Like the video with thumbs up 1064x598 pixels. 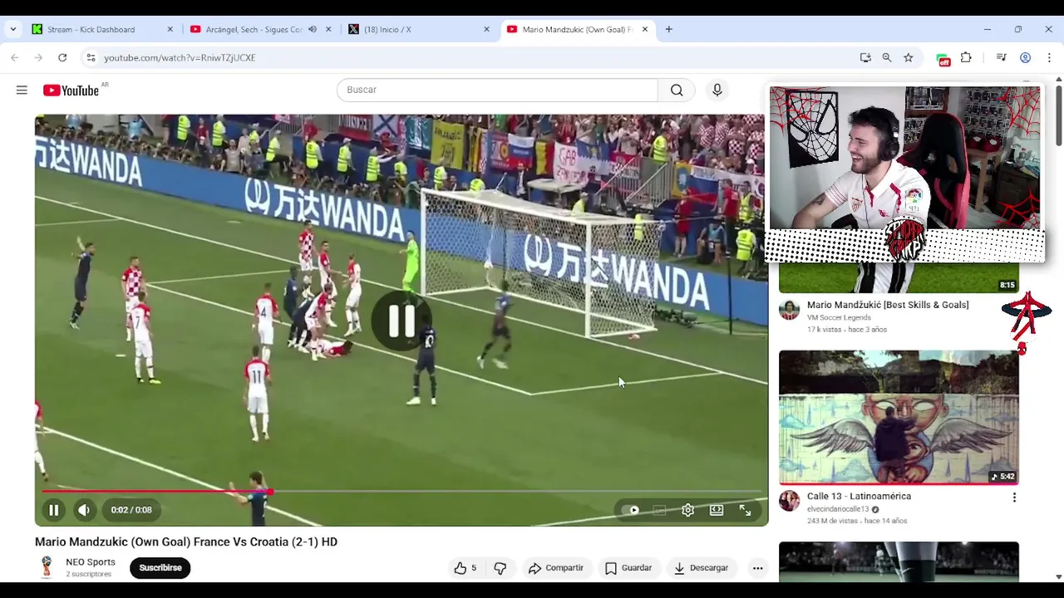[x=465, y=568]
